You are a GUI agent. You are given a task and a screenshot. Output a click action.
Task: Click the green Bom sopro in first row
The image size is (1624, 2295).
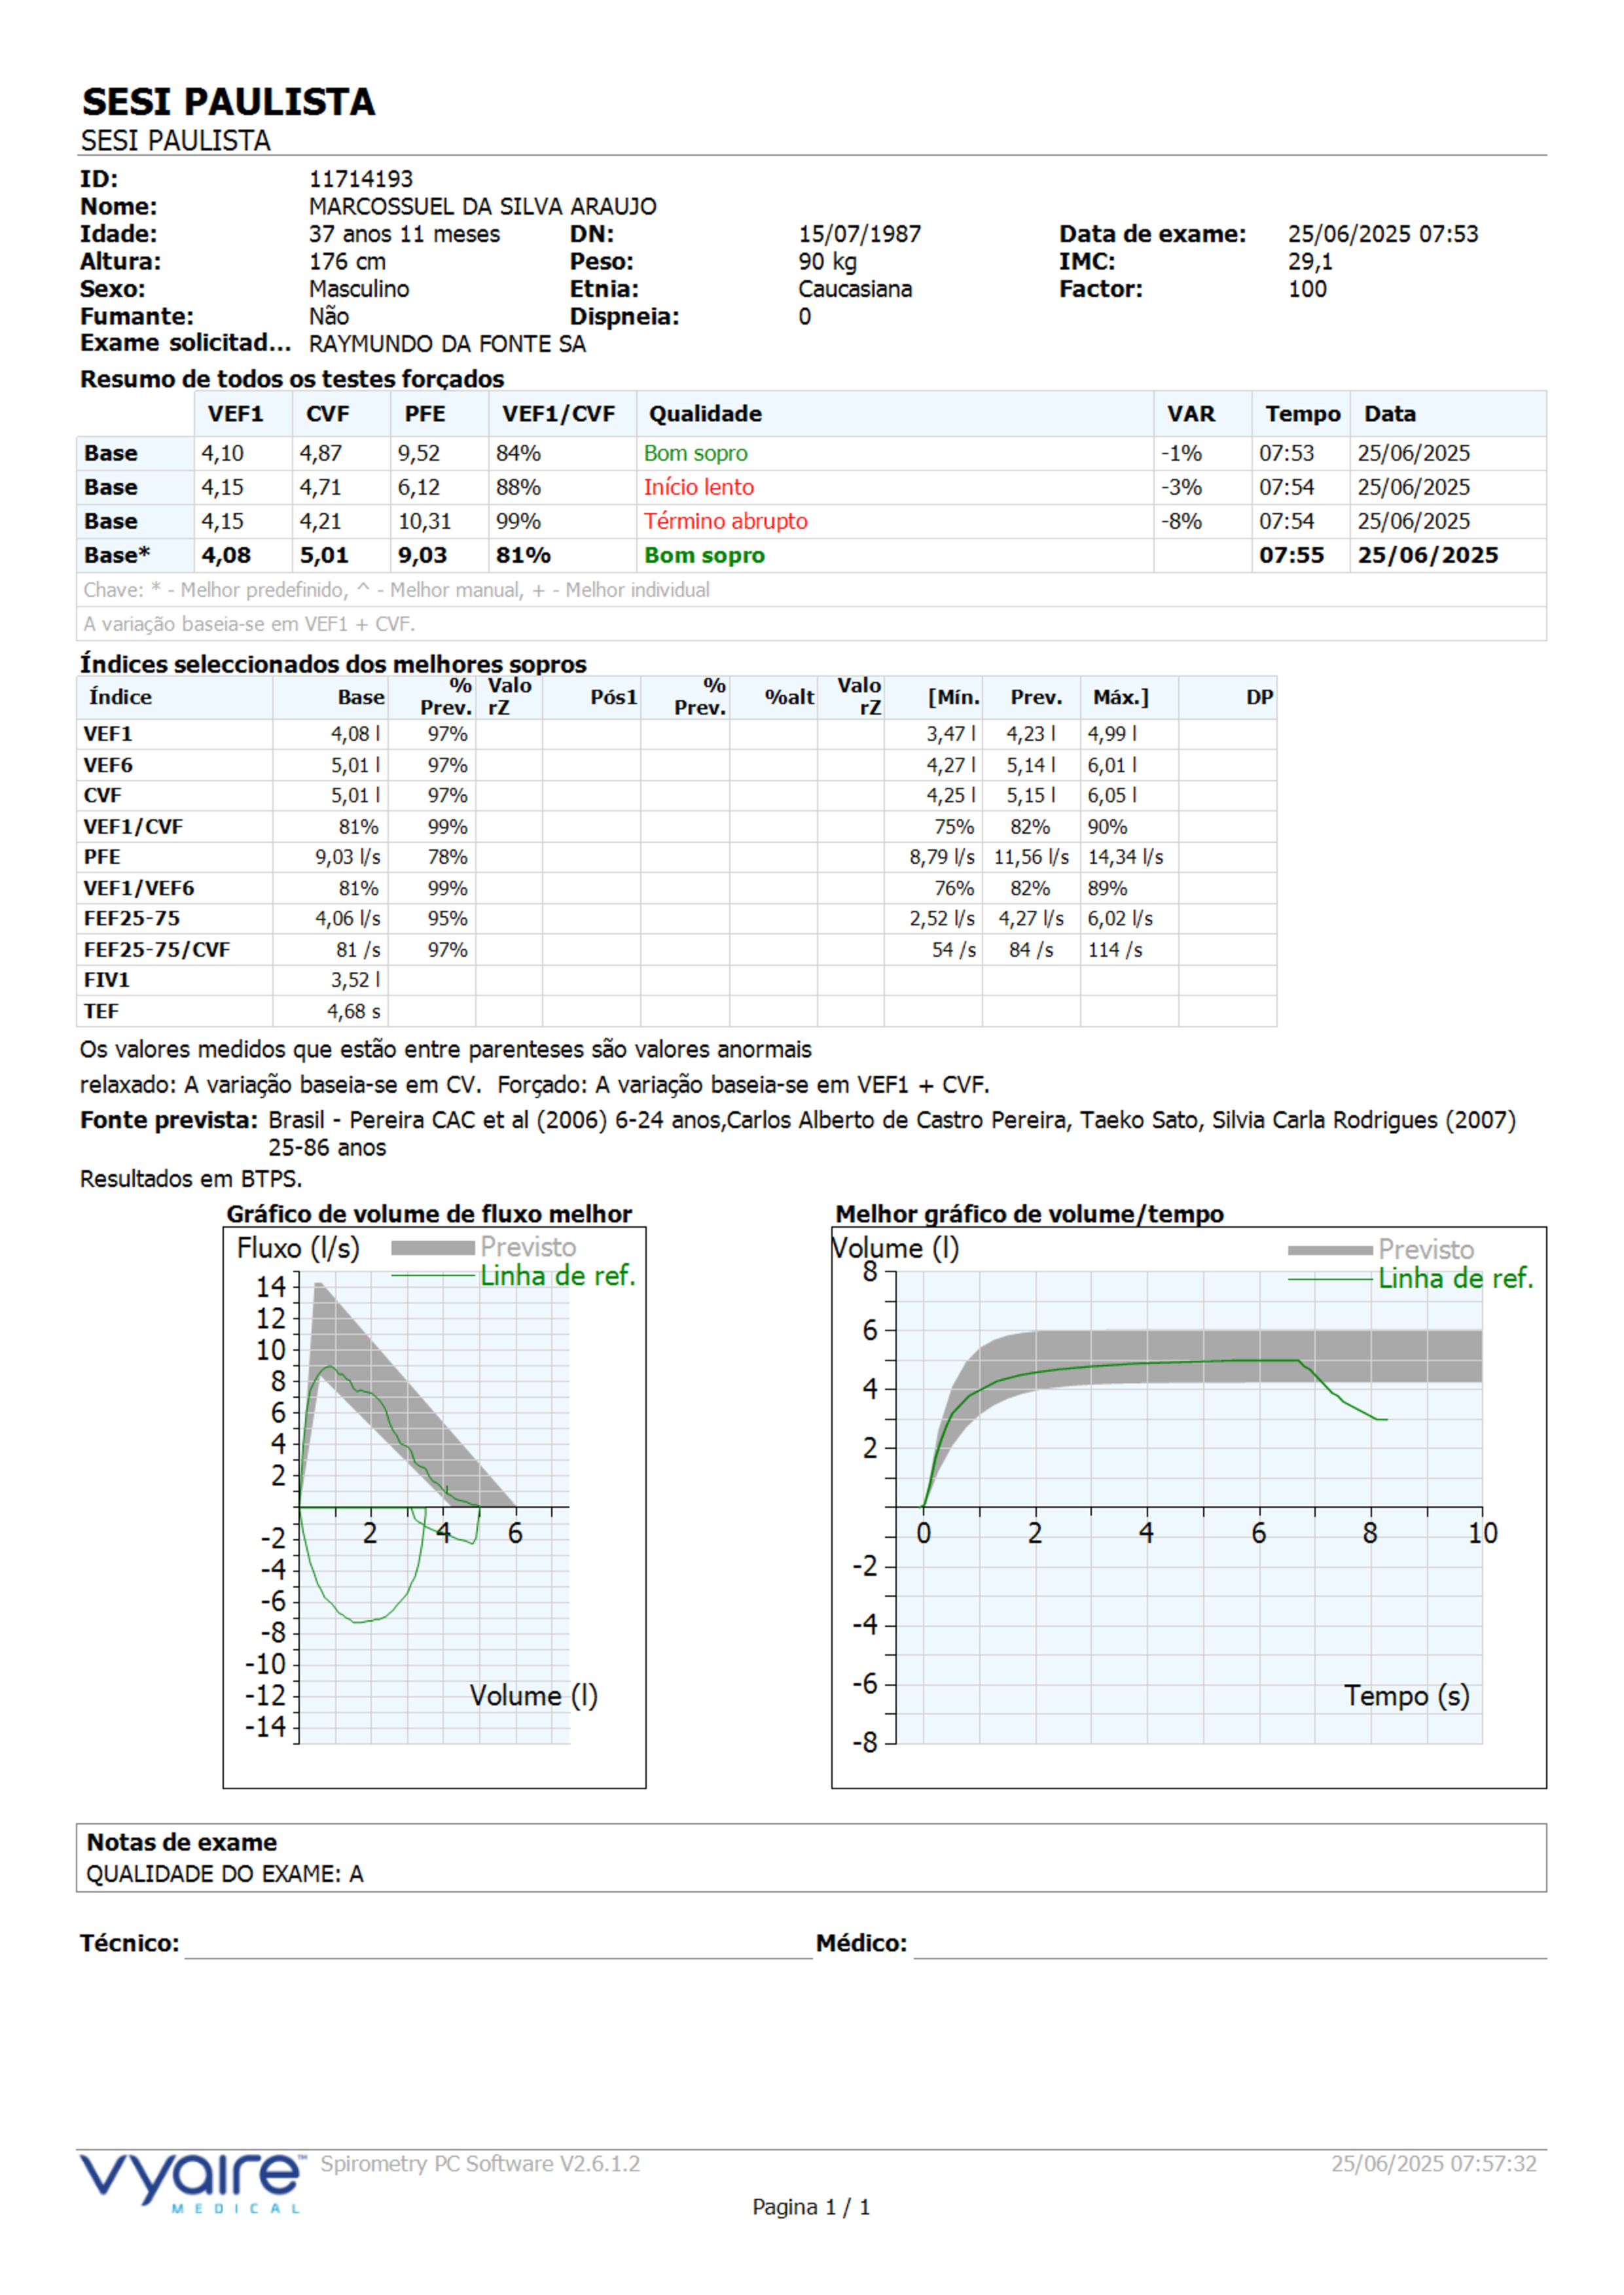(x=695, y=454)
